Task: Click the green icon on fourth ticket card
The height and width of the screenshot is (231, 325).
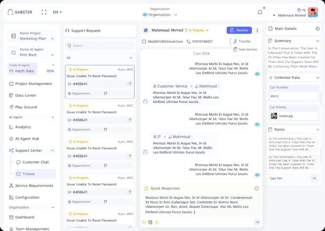Action: (129, 192)
